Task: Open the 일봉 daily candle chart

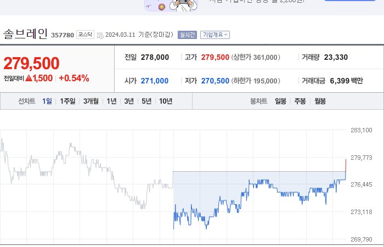Action: 280,101
